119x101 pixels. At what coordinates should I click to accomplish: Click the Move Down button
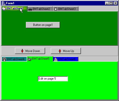click(30, 51)
